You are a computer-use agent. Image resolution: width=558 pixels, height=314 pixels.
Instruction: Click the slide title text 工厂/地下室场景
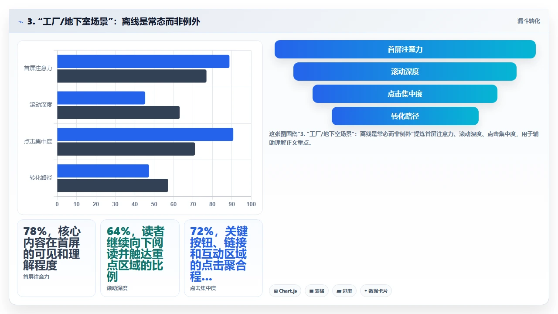76,21
